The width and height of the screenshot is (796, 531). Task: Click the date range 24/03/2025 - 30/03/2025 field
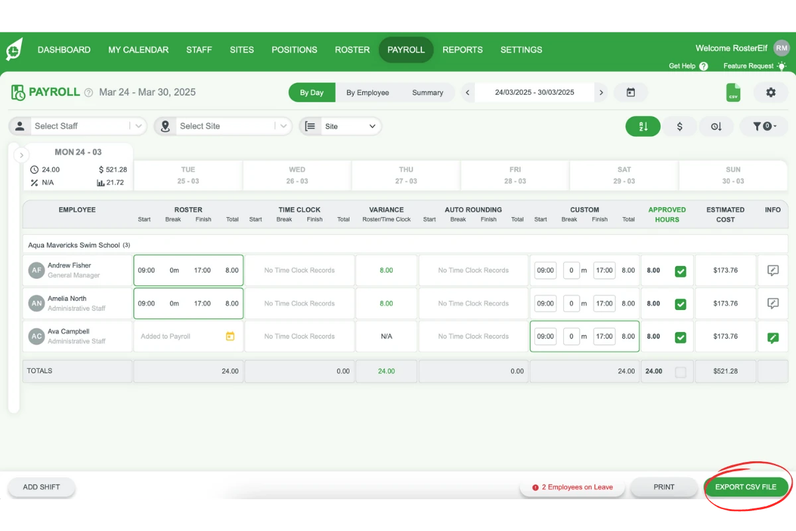(x=535, y=92)
